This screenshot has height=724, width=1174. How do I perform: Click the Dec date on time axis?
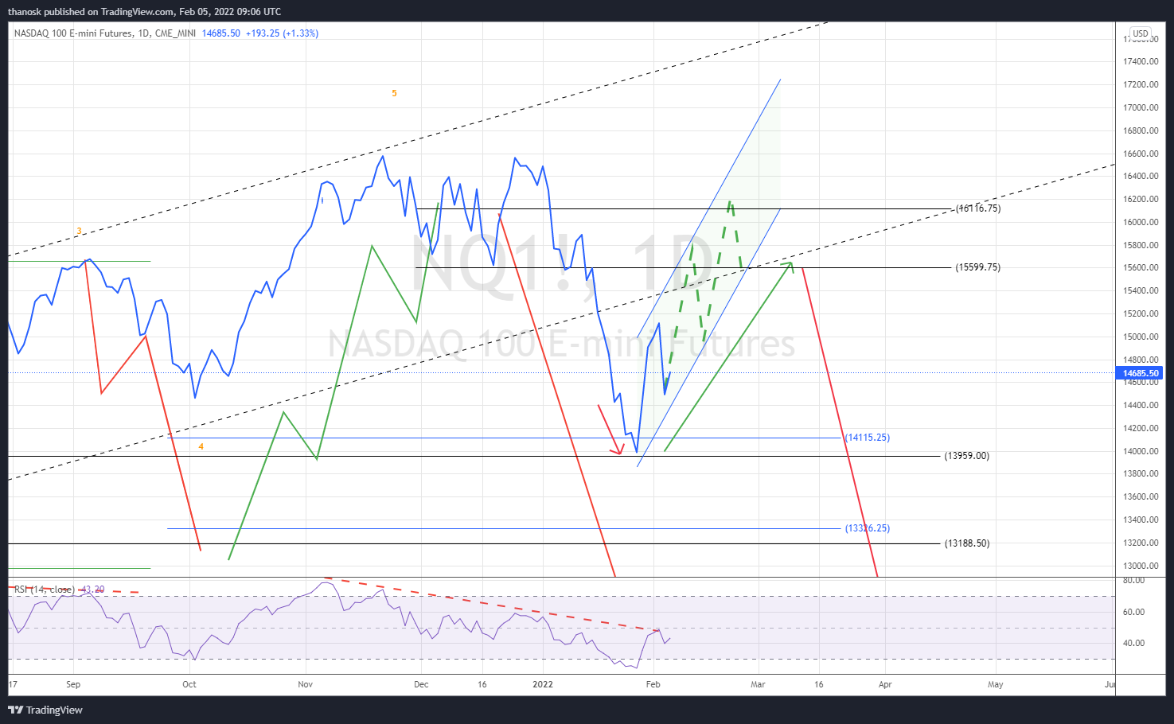(421, 684)
